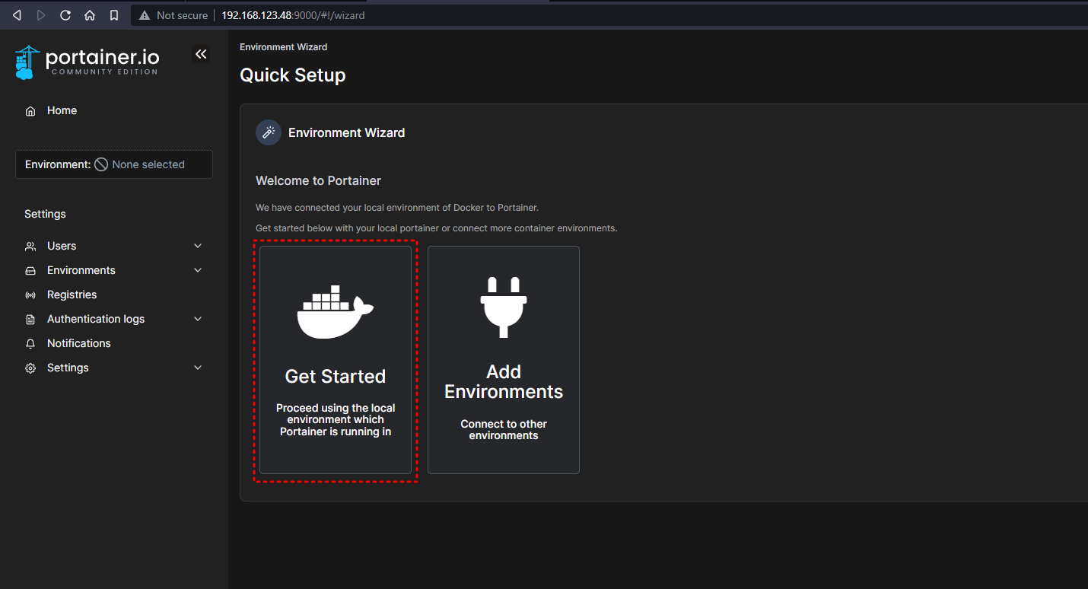
Task: Click the Environment Wizard magic wand icon
Action: click(269, 132)
